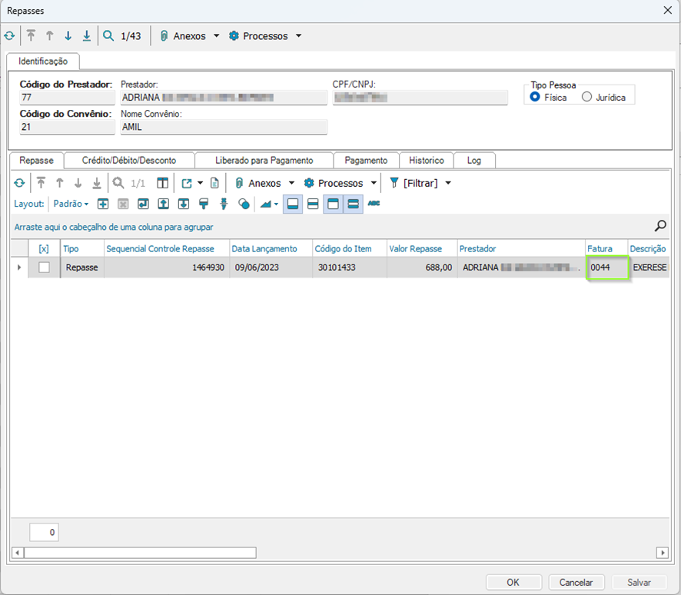
Task: Click the grid search magnifier at right
Action: 660,226
